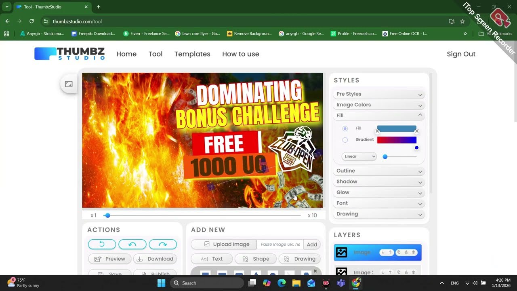Screen dimensions: 517x291
Task: Click the red-to-blue gradient swatch
Action: coord(397,140)
